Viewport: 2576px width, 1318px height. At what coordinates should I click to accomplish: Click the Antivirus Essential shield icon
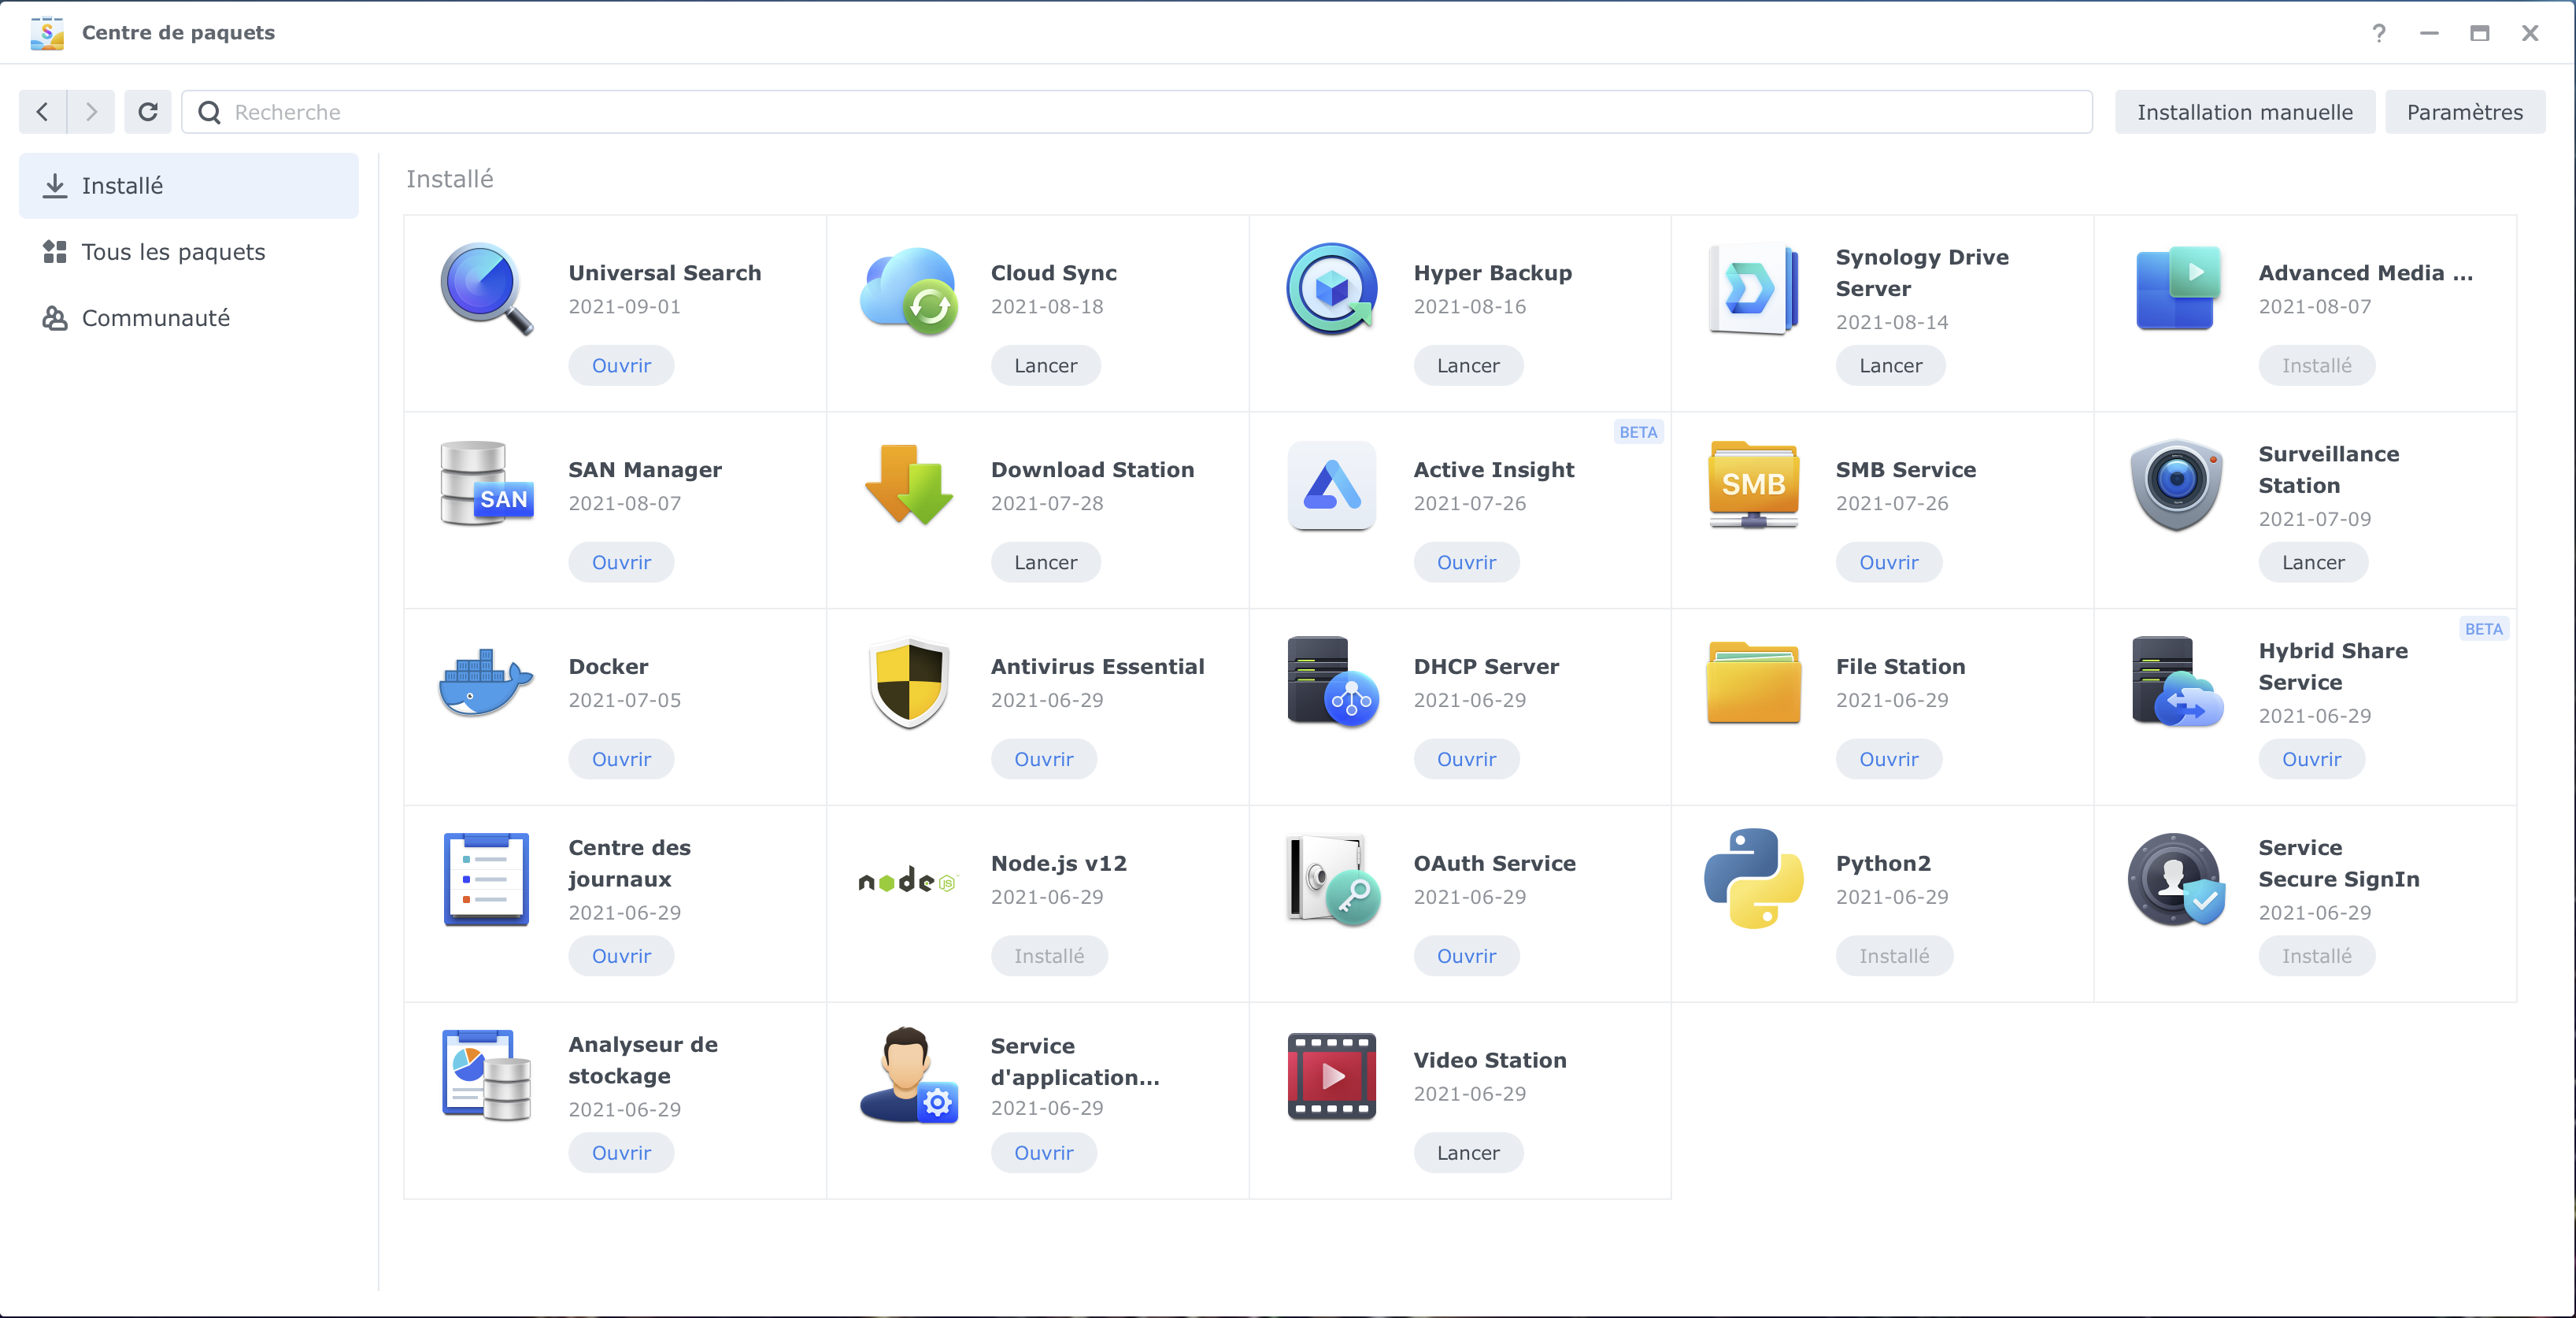[908, 683]
